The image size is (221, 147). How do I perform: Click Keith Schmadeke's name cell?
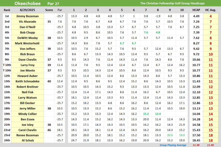point(28,81)
